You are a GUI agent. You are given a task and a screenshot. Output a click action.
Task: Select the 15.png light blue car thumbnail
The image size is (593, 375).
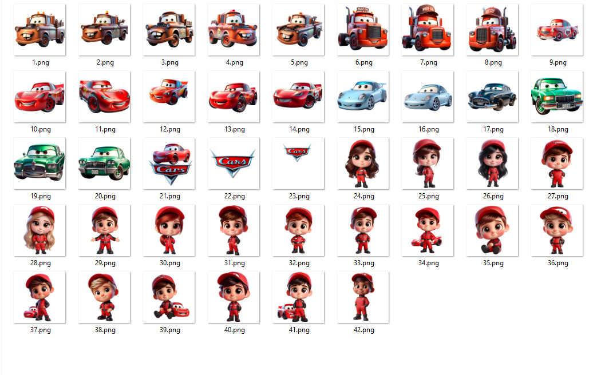(363, 97)
